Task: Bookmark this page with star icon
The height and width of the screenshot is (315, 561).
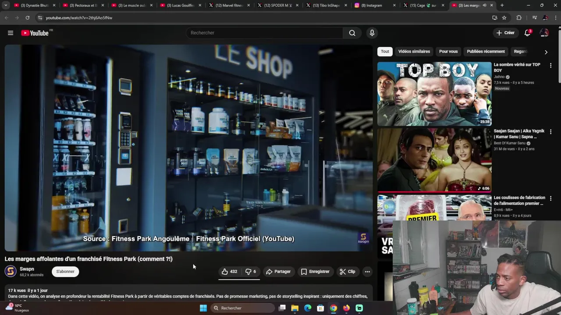Action: 504,17
